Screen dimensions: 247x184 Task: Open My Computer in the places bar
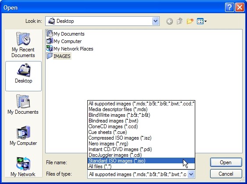(23, 136)
